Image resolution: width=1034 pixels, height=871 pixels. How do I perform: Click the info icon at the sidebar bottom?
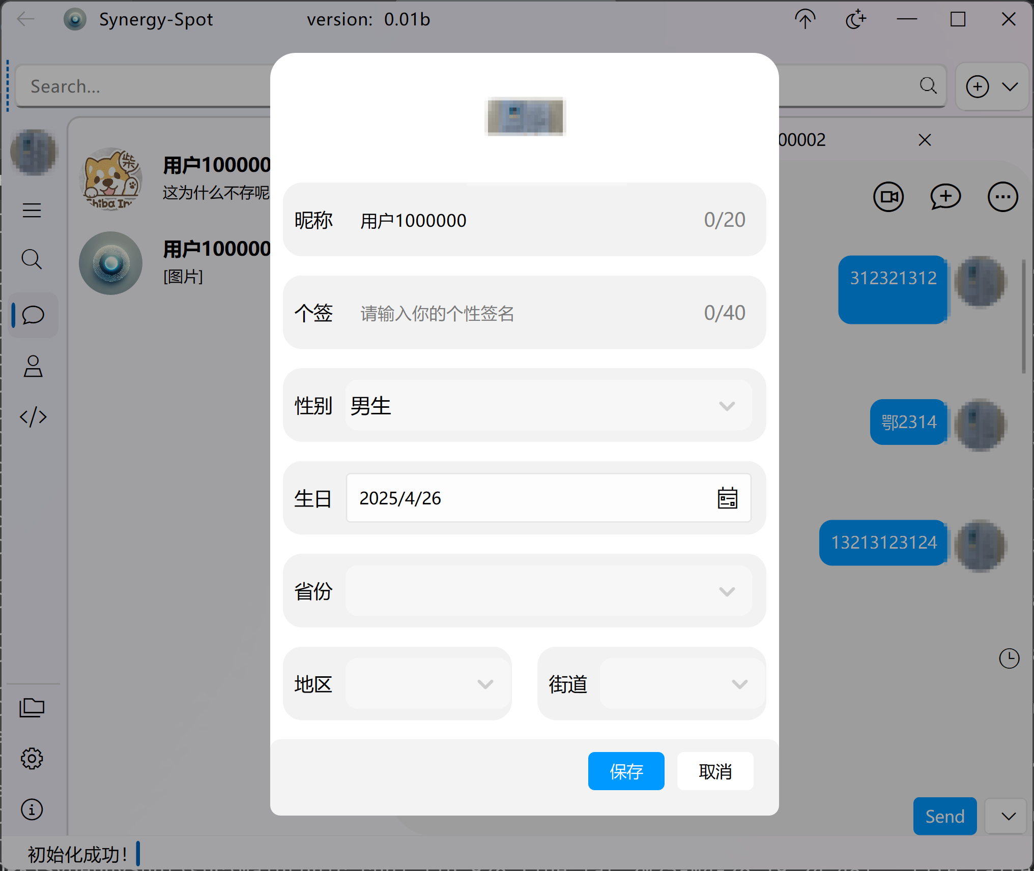(x=31, y=809)
